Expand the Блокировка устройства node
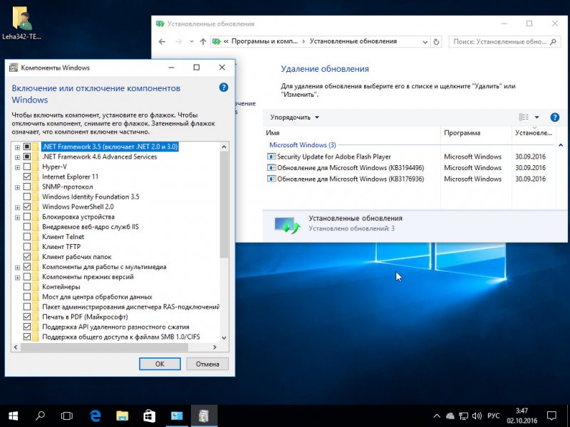The width and height of the screenshot is (570, 427). pyautogui.click(x=17, y=217)
